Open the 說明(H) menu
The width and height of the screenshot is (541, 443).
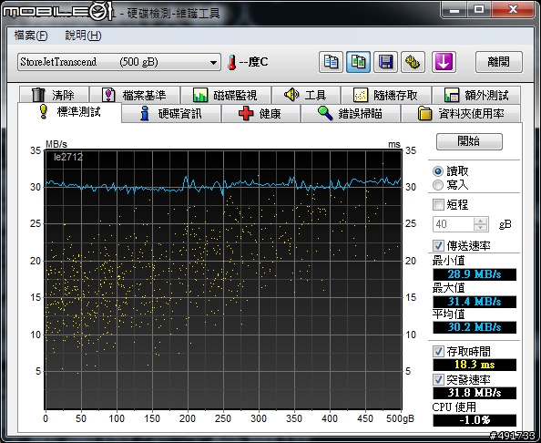[83, 36]
